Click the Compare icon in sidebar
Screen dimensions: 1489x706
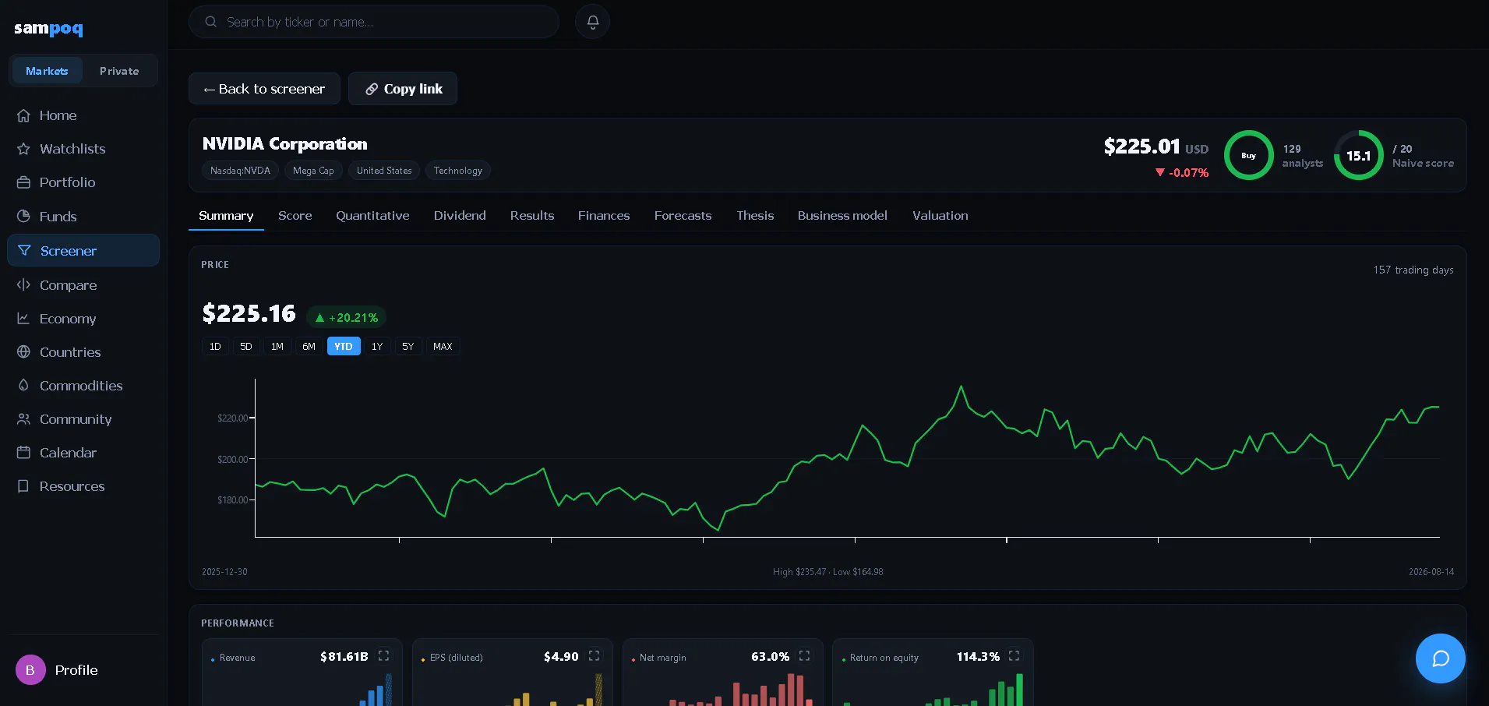(x=24, y=285)
